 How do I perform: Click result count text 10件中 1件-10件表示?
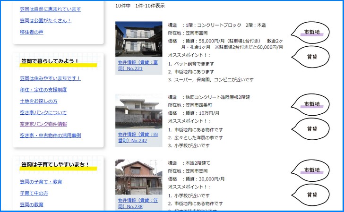coord(140,6)
